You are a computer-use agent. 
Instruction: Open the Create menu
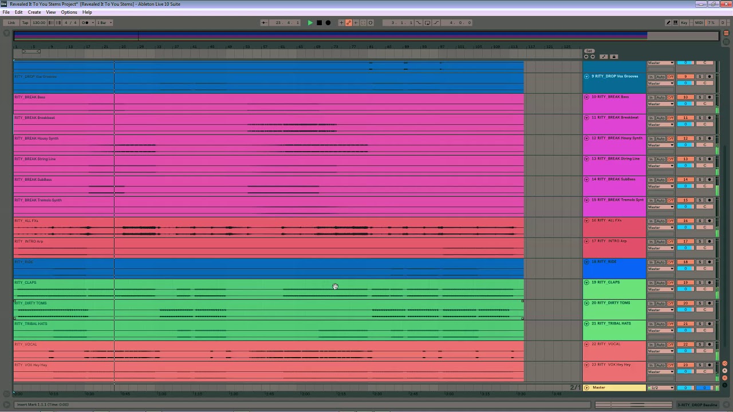[34, 12]
